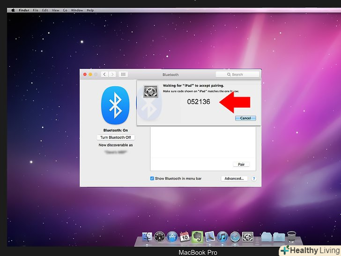Image resolution: width=341 pixels, height=256 pixels.
Task: Open System Preferences in the Dock
Action: pyautogui.click(x=248, y=237)
